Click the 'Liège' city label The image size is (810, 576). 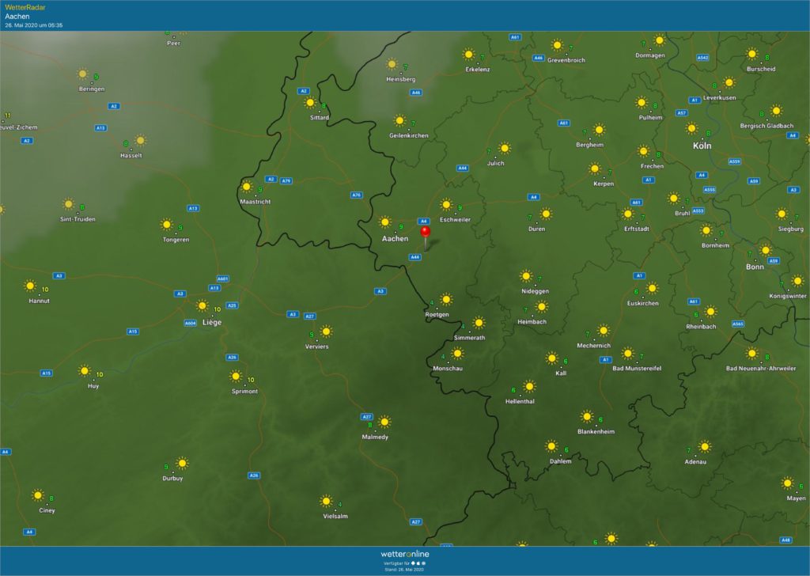(x=212, y=322)
